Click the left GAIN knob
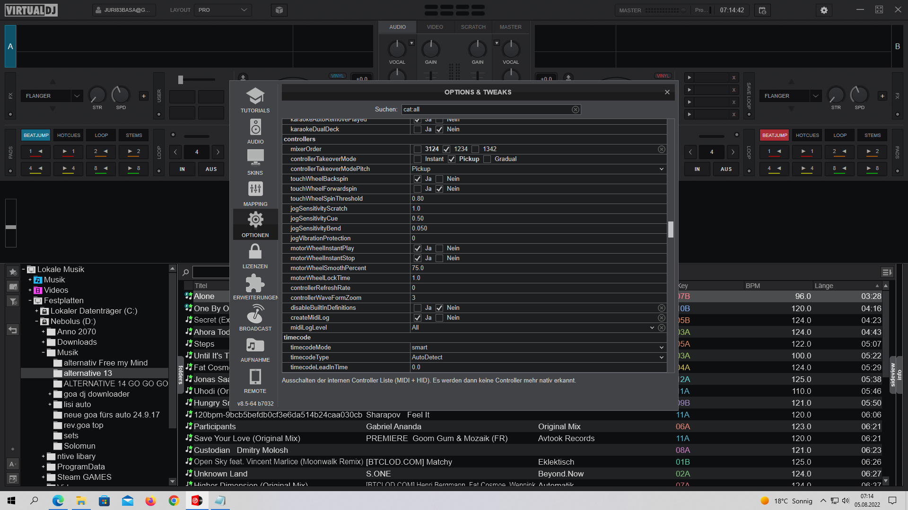The image size is (908, 510). pos(430,49)
